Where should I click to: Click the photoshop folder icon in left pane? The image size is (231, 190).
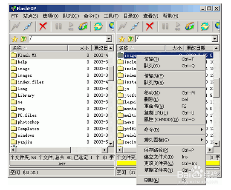pyautogui.click(x=14, y=122)
